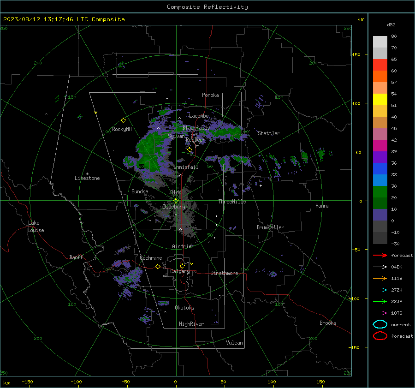
Task: Click the orange 57-60 dBZ color swatch
Action: pyautogui.click(x=380, y=76)
